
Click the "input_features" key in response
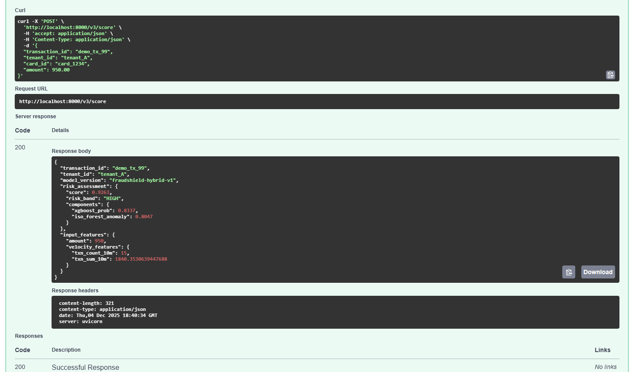[83, 235]
